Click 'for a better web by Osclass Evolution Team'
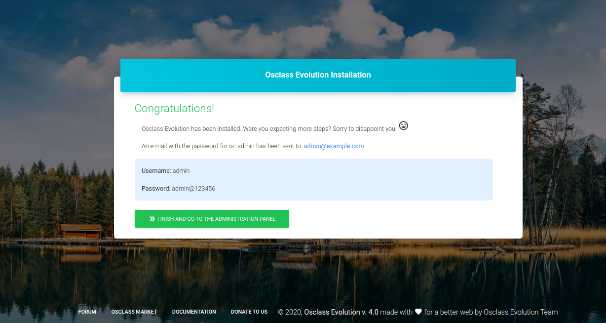 click(491, 312)
